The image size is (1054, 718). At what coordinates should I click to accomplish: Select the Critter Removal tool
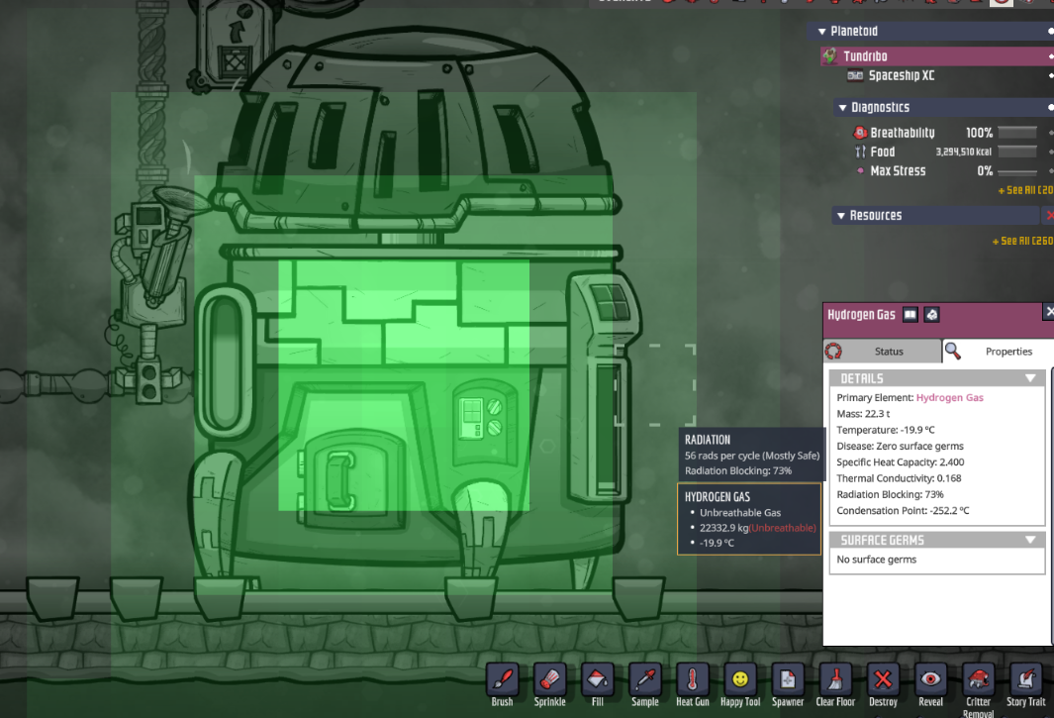point(978,679)
